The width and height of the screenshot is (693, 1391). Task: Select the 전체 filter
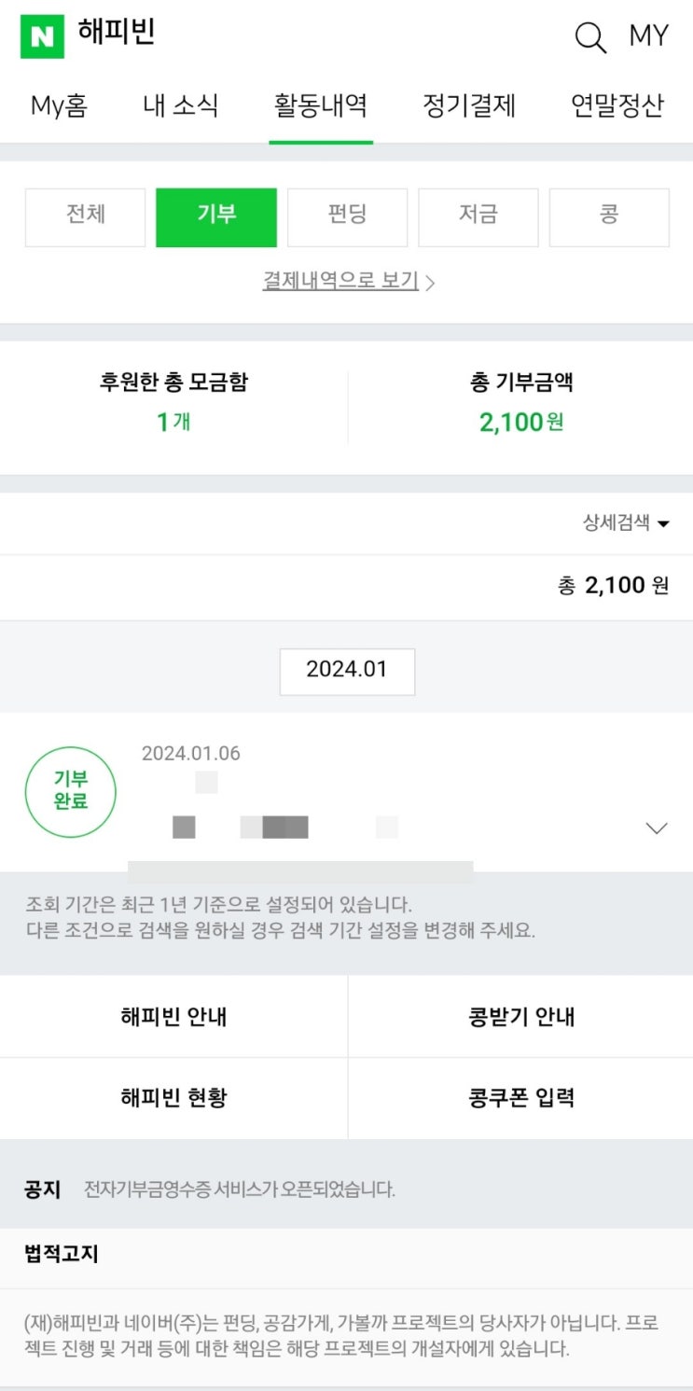click(85, 216)
